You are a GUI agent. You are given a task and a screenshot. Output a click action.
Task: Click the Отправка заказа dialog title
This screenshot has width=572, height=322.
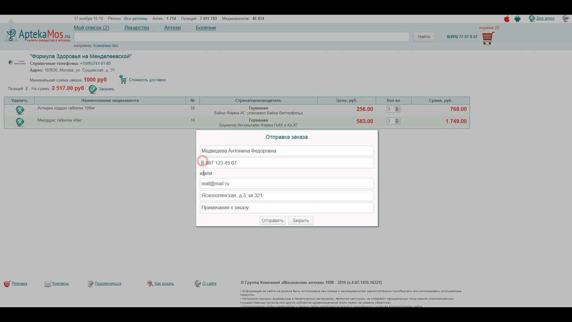click(286, 137)
